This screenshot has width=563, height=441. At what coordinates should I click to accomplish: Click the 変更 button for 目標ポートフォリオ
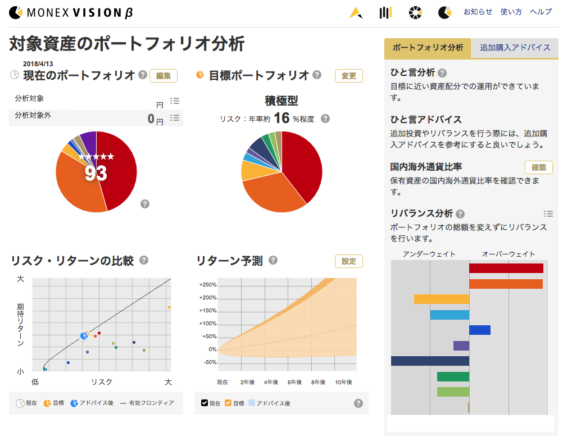[x=348, y=75]
